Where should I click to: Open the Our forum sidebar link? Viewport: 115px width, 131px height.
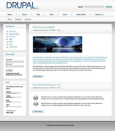click(13, 31)
